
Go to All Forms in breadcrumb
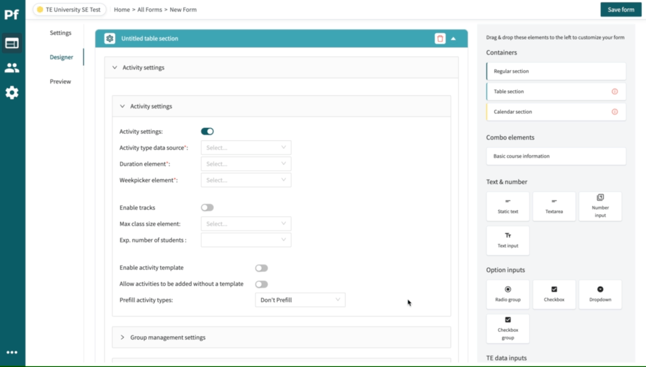click(x=149, y=9)
